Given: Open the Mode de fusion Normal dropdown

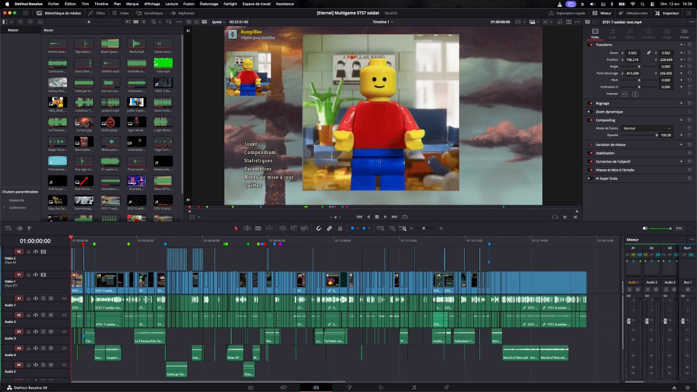Looking at the screenshot, I should pyautogui.click(x=647, y=128).
